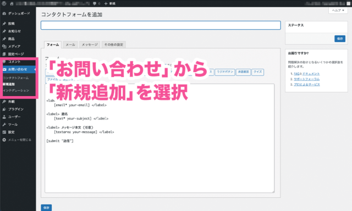Open the ドキュメント link
The width and height of the screenshot is (352, 211).
click(x=311, y=74)
